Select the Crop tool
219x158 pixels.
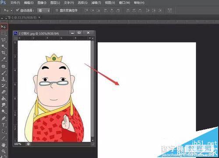[4, 53]
